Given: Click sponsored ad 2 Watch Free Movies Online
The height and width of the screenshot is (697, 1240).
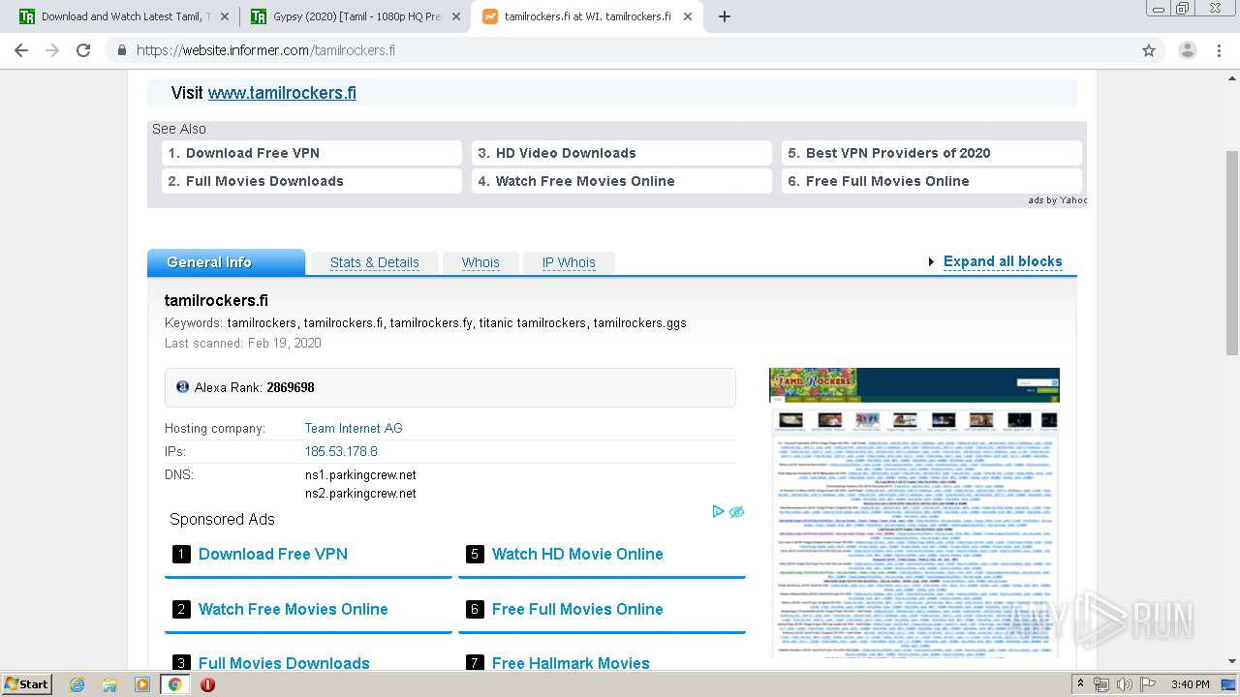Looking at the screenshot, I should (293, 609).
